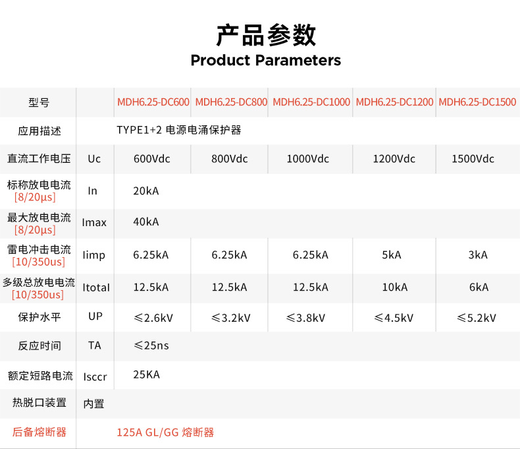This screenshot has width=520, height=449.
Task: Click the TA symbol cell
Action: click(95, 345)
